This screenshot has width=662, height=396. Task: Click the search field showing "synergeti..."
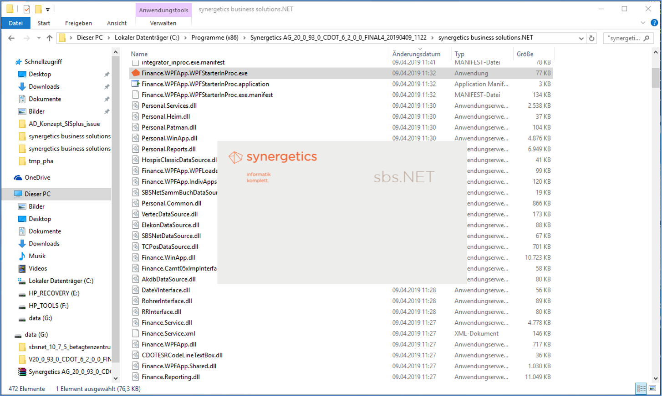623,38
